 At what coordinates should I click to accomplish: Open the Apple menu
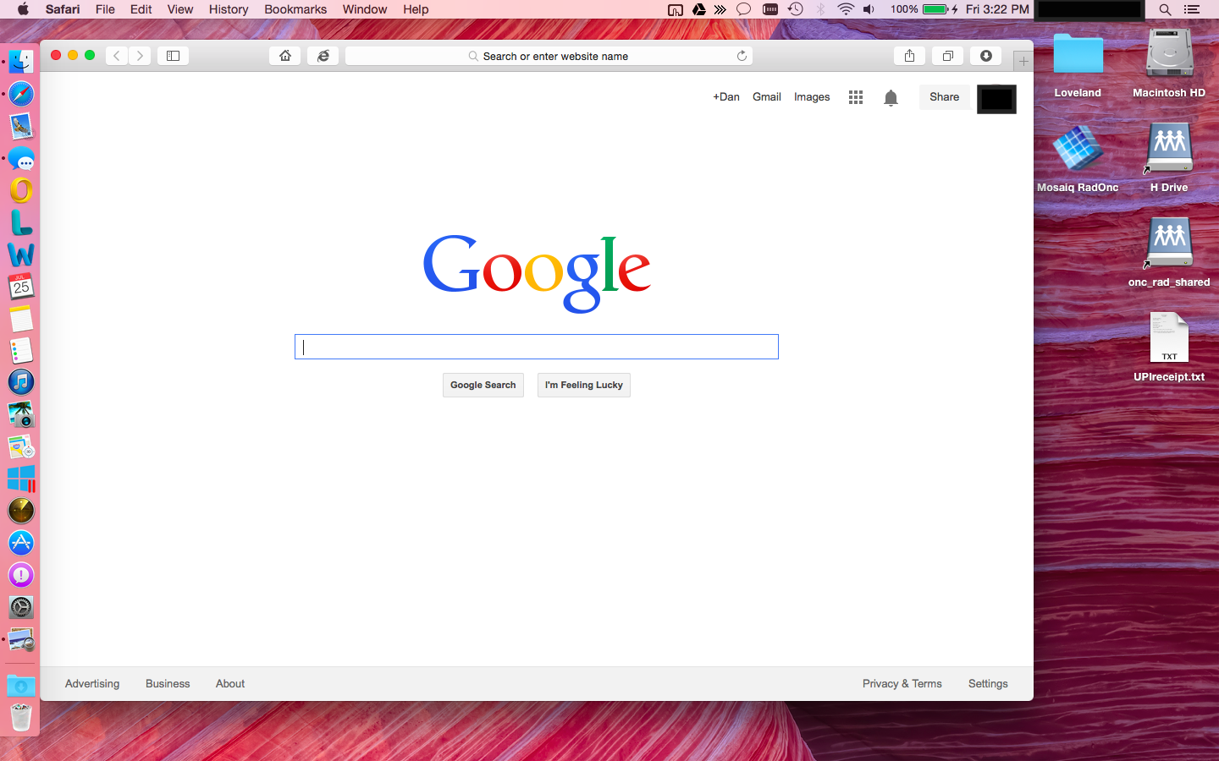point(23,9)
